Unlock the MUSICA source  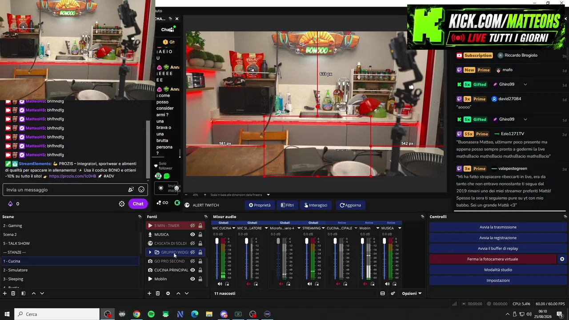pyautogui.click(x=200, y=234)
